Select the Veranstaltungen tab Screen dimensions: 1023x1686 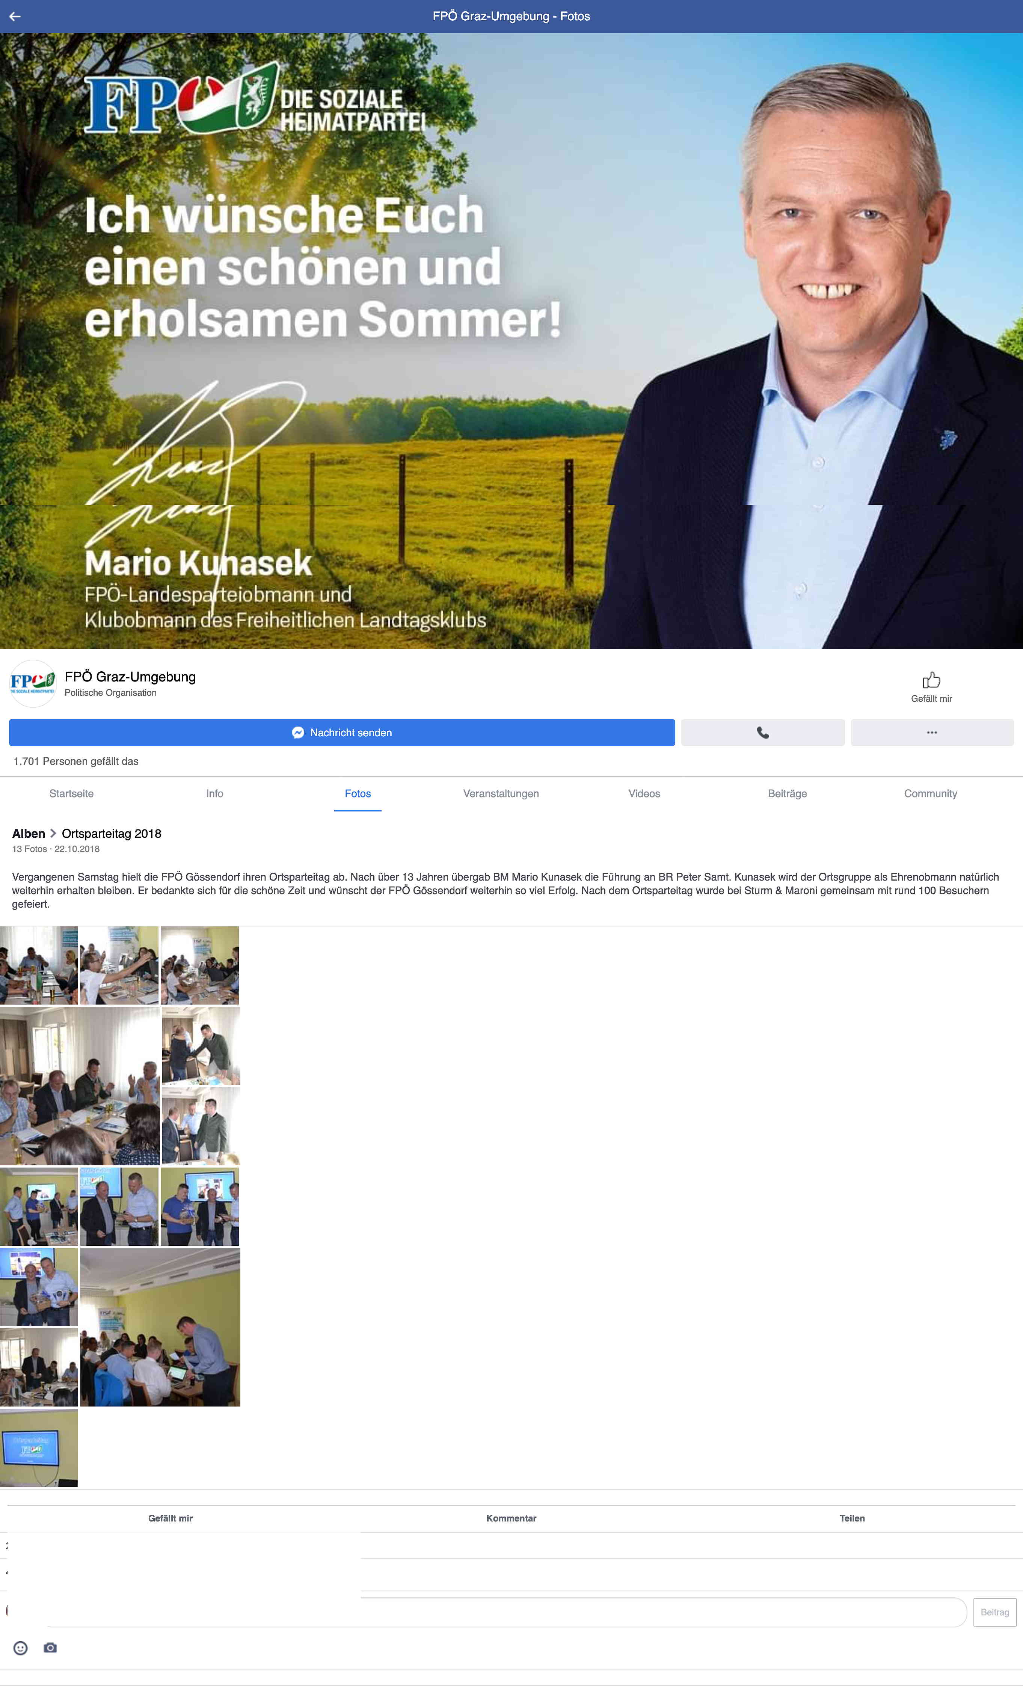tap(501, 794)
